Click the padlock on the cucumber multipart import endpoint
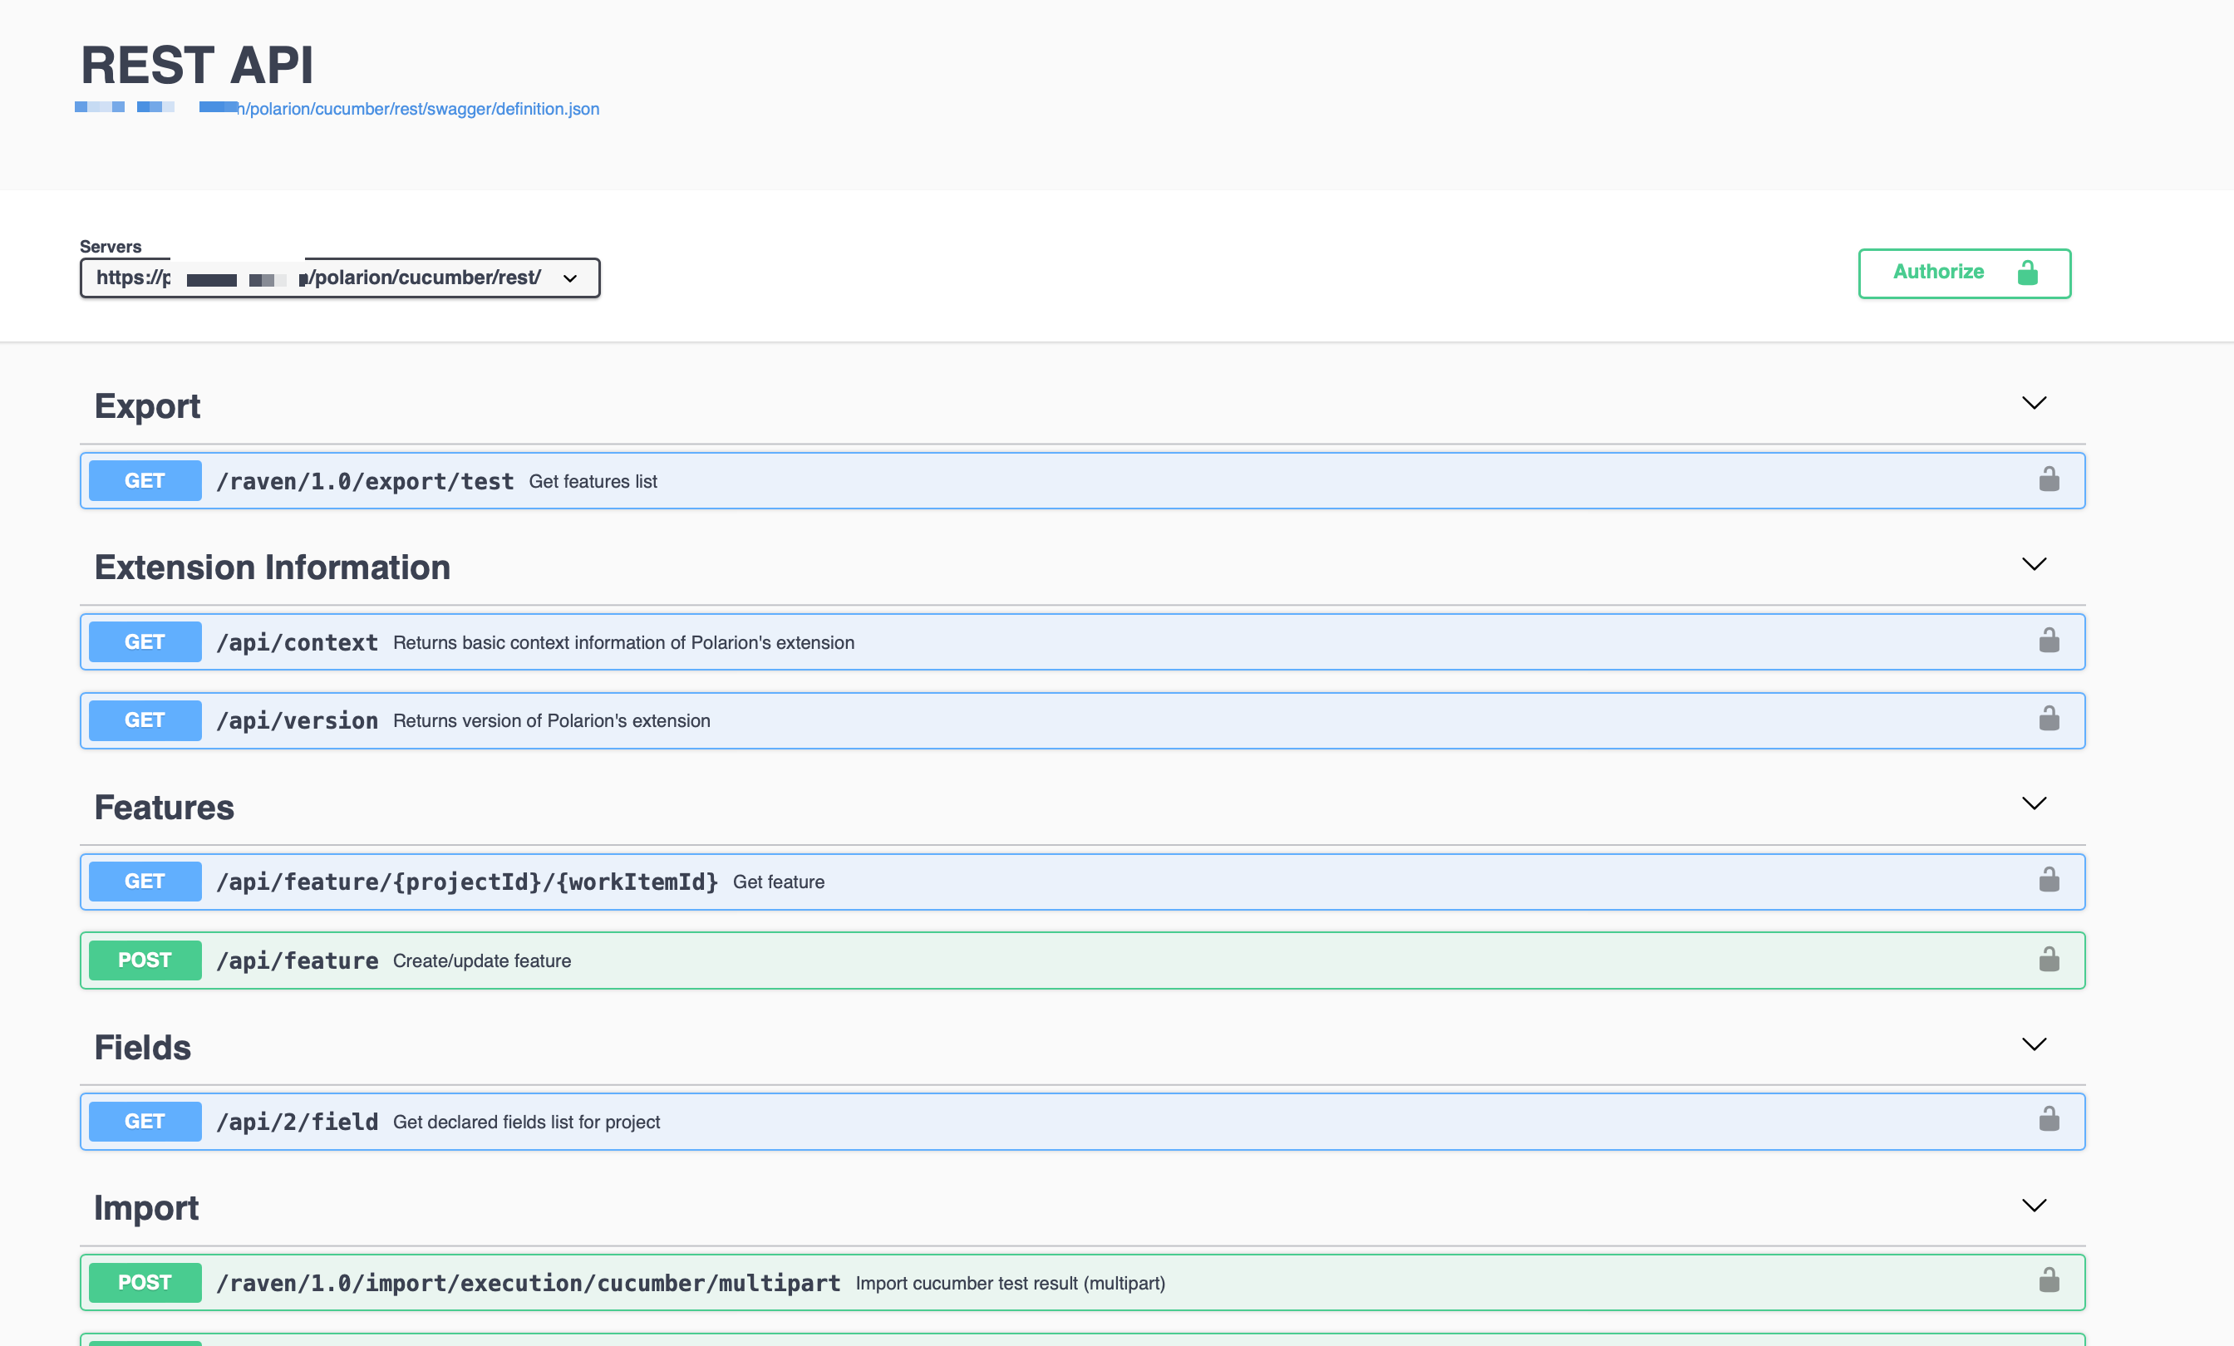This screenshot has height=1346, width=2234. [2050, 1282]
